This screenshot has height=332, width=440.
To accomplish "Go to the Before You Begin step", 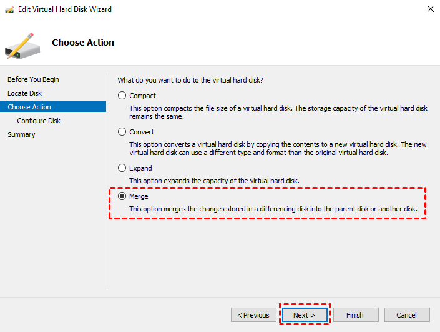I will pyautogui.click(x=33, y=79).
